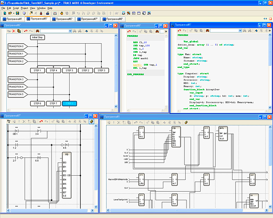Open the Project menu
This screenshot has width=273, height=218.
[x=25, y=8]
